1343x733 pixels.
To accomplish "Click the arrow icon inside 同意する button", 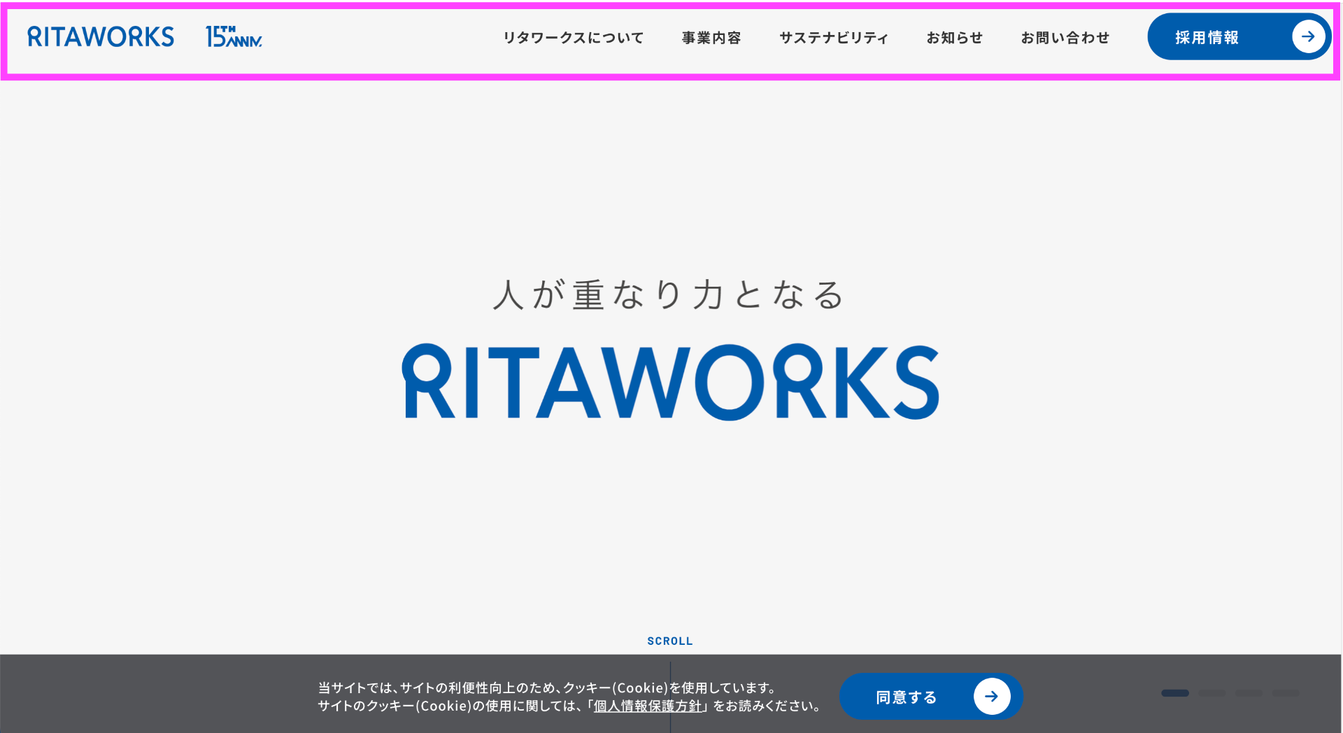I will click(992, 696).
